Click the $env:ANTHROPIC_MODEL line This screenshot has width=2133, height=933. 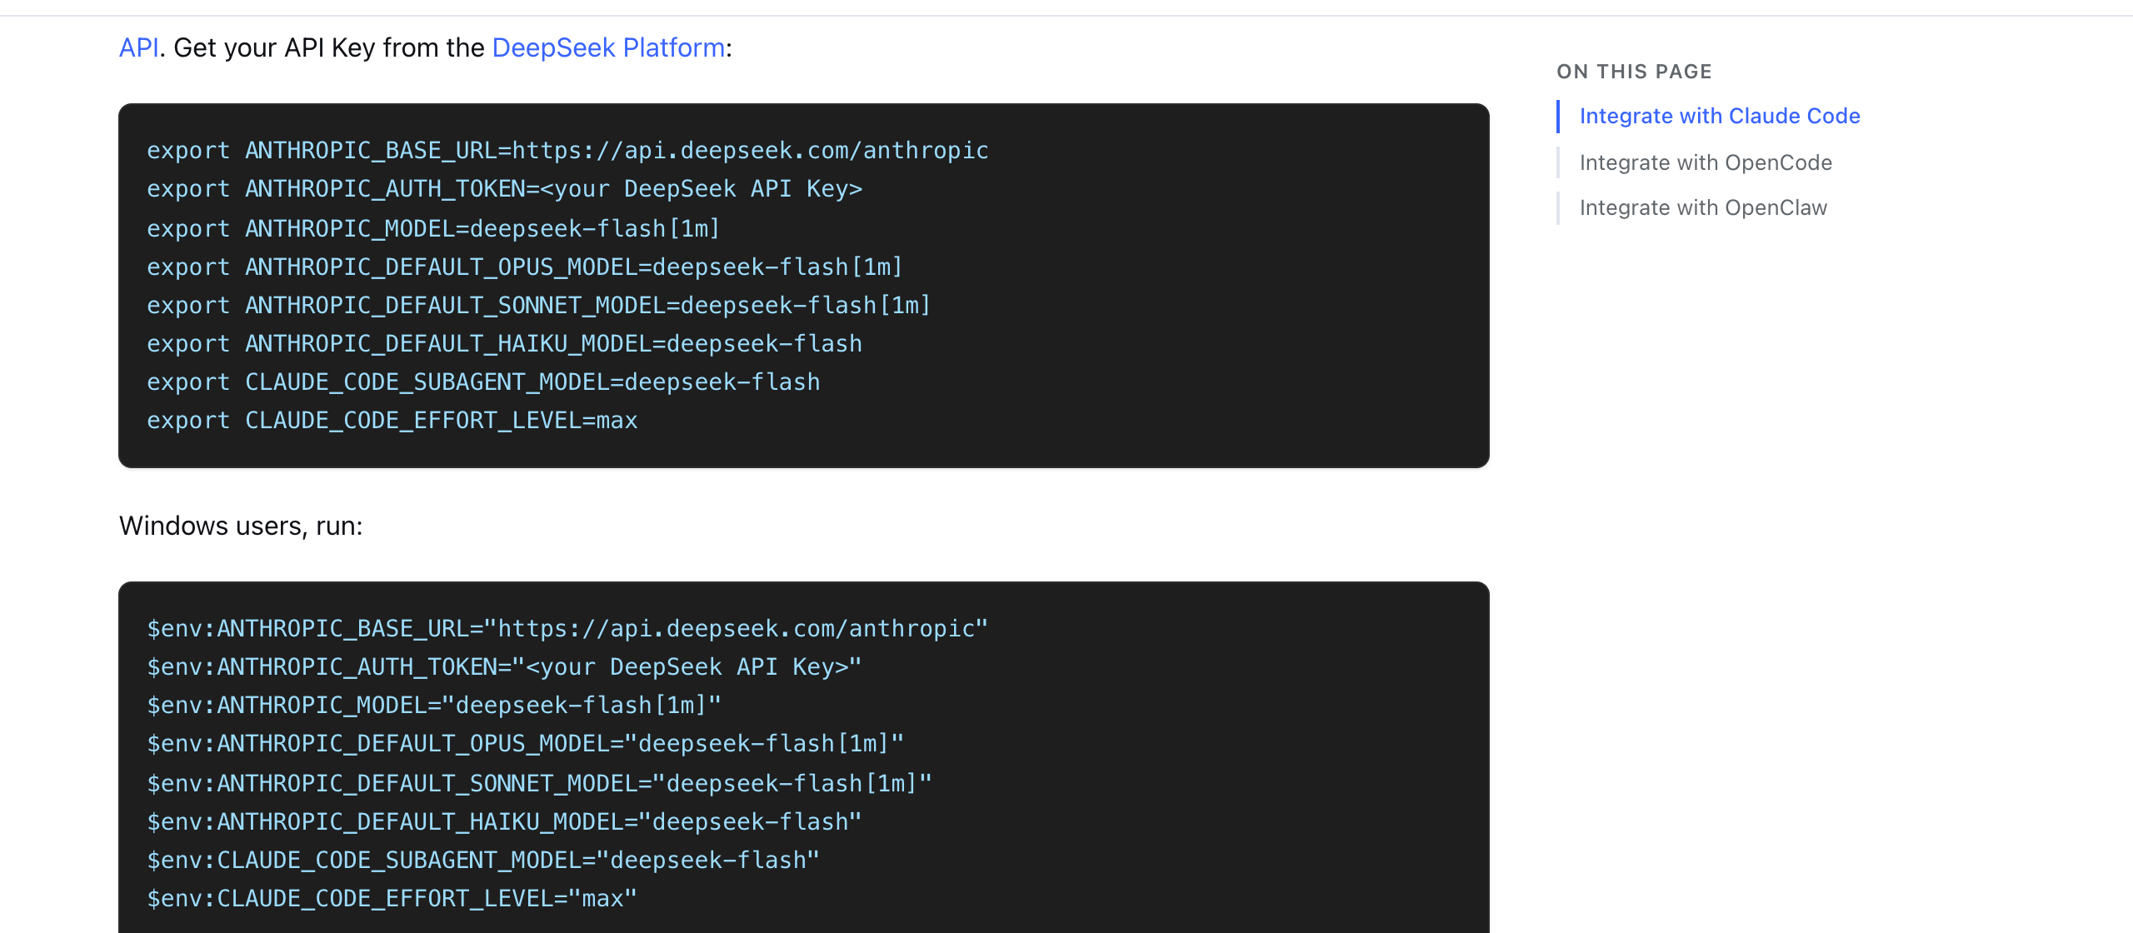434,705
